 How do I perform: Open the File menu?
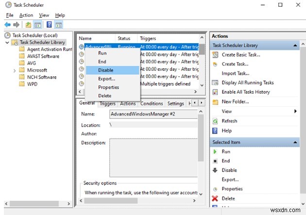[10, 15]
